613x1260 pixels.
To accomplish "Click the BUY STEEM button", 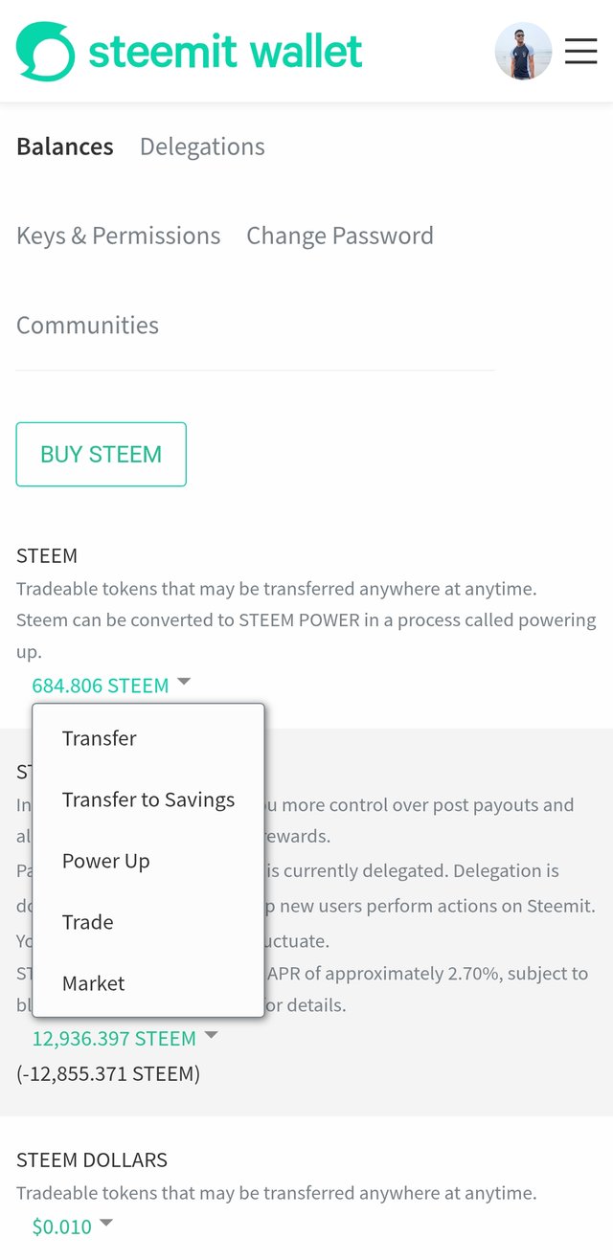I will pyautogui.click(x=101, y=454).
